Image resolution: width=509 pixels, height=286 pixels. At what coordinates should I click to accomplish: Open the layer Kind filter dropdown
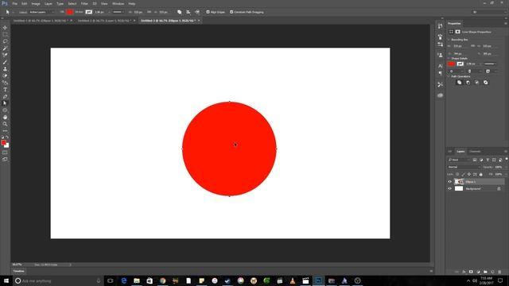click(x=459, y=160)
